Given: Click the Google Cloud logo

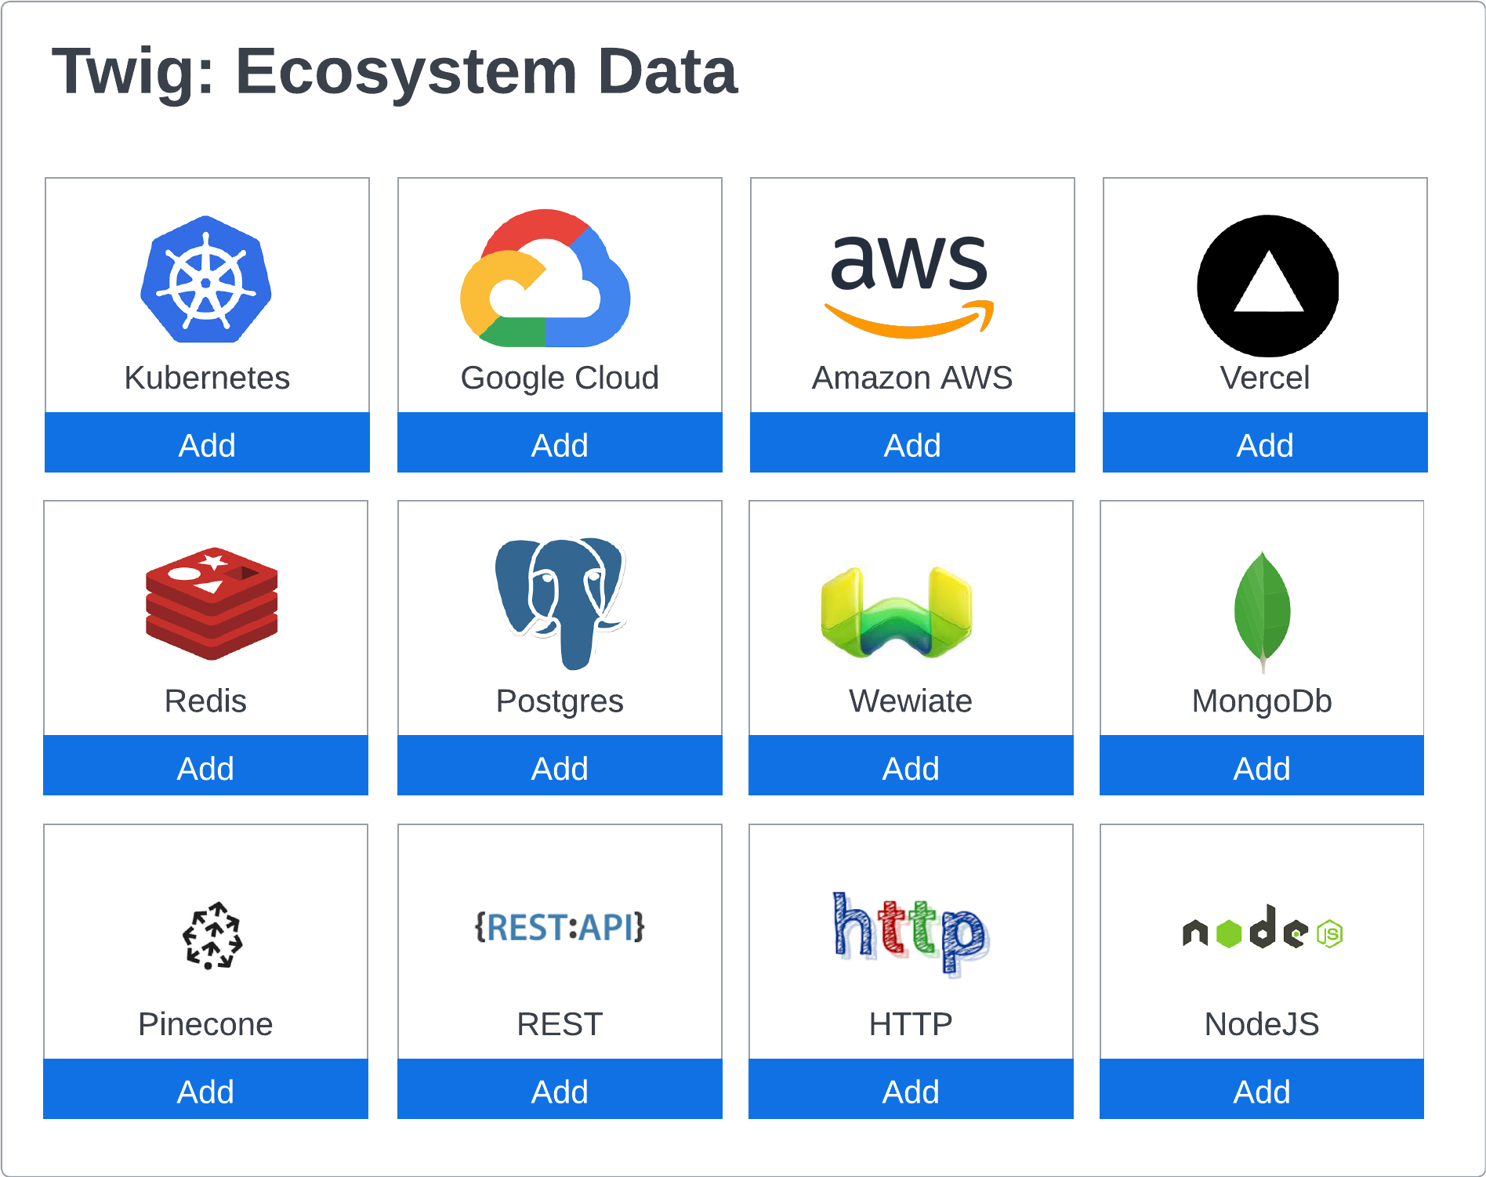Looking at the screenshot, I should 545,279.
